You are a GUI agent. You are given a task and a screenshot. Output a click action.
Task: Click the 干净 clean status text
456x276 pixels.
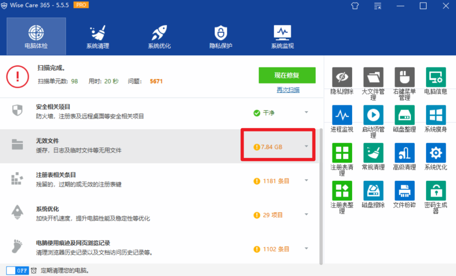coord(269,113)
